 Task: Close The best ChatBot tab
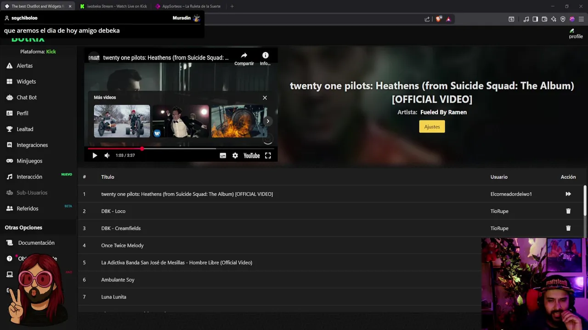click(x=70, y=6)
